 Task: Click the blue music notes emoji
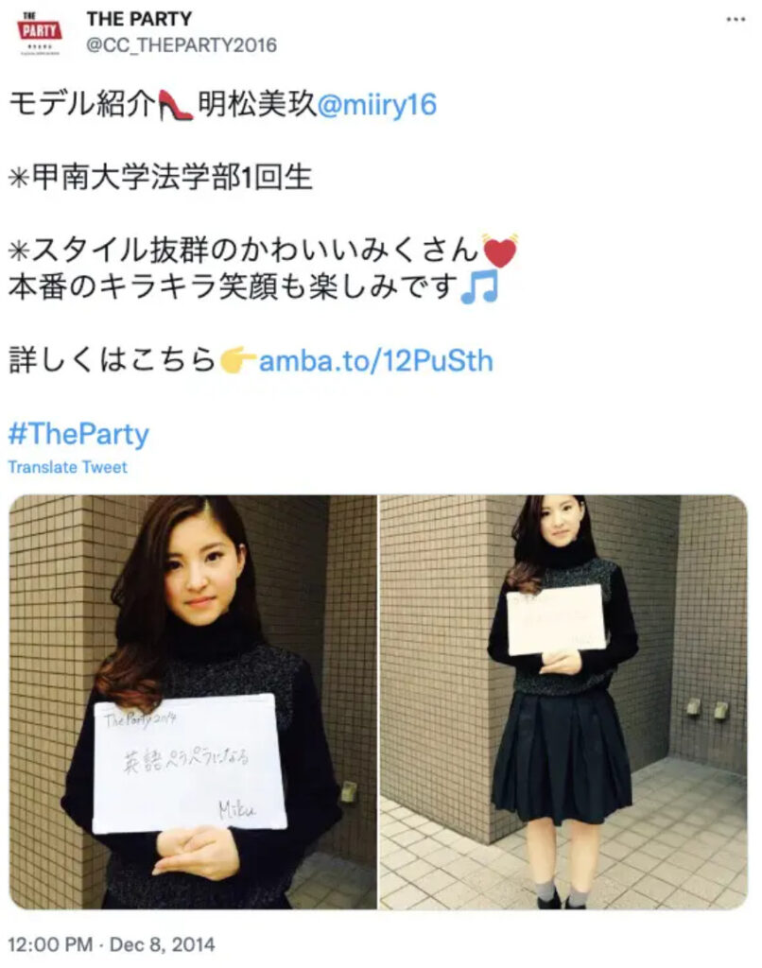(x=479, y=287)
